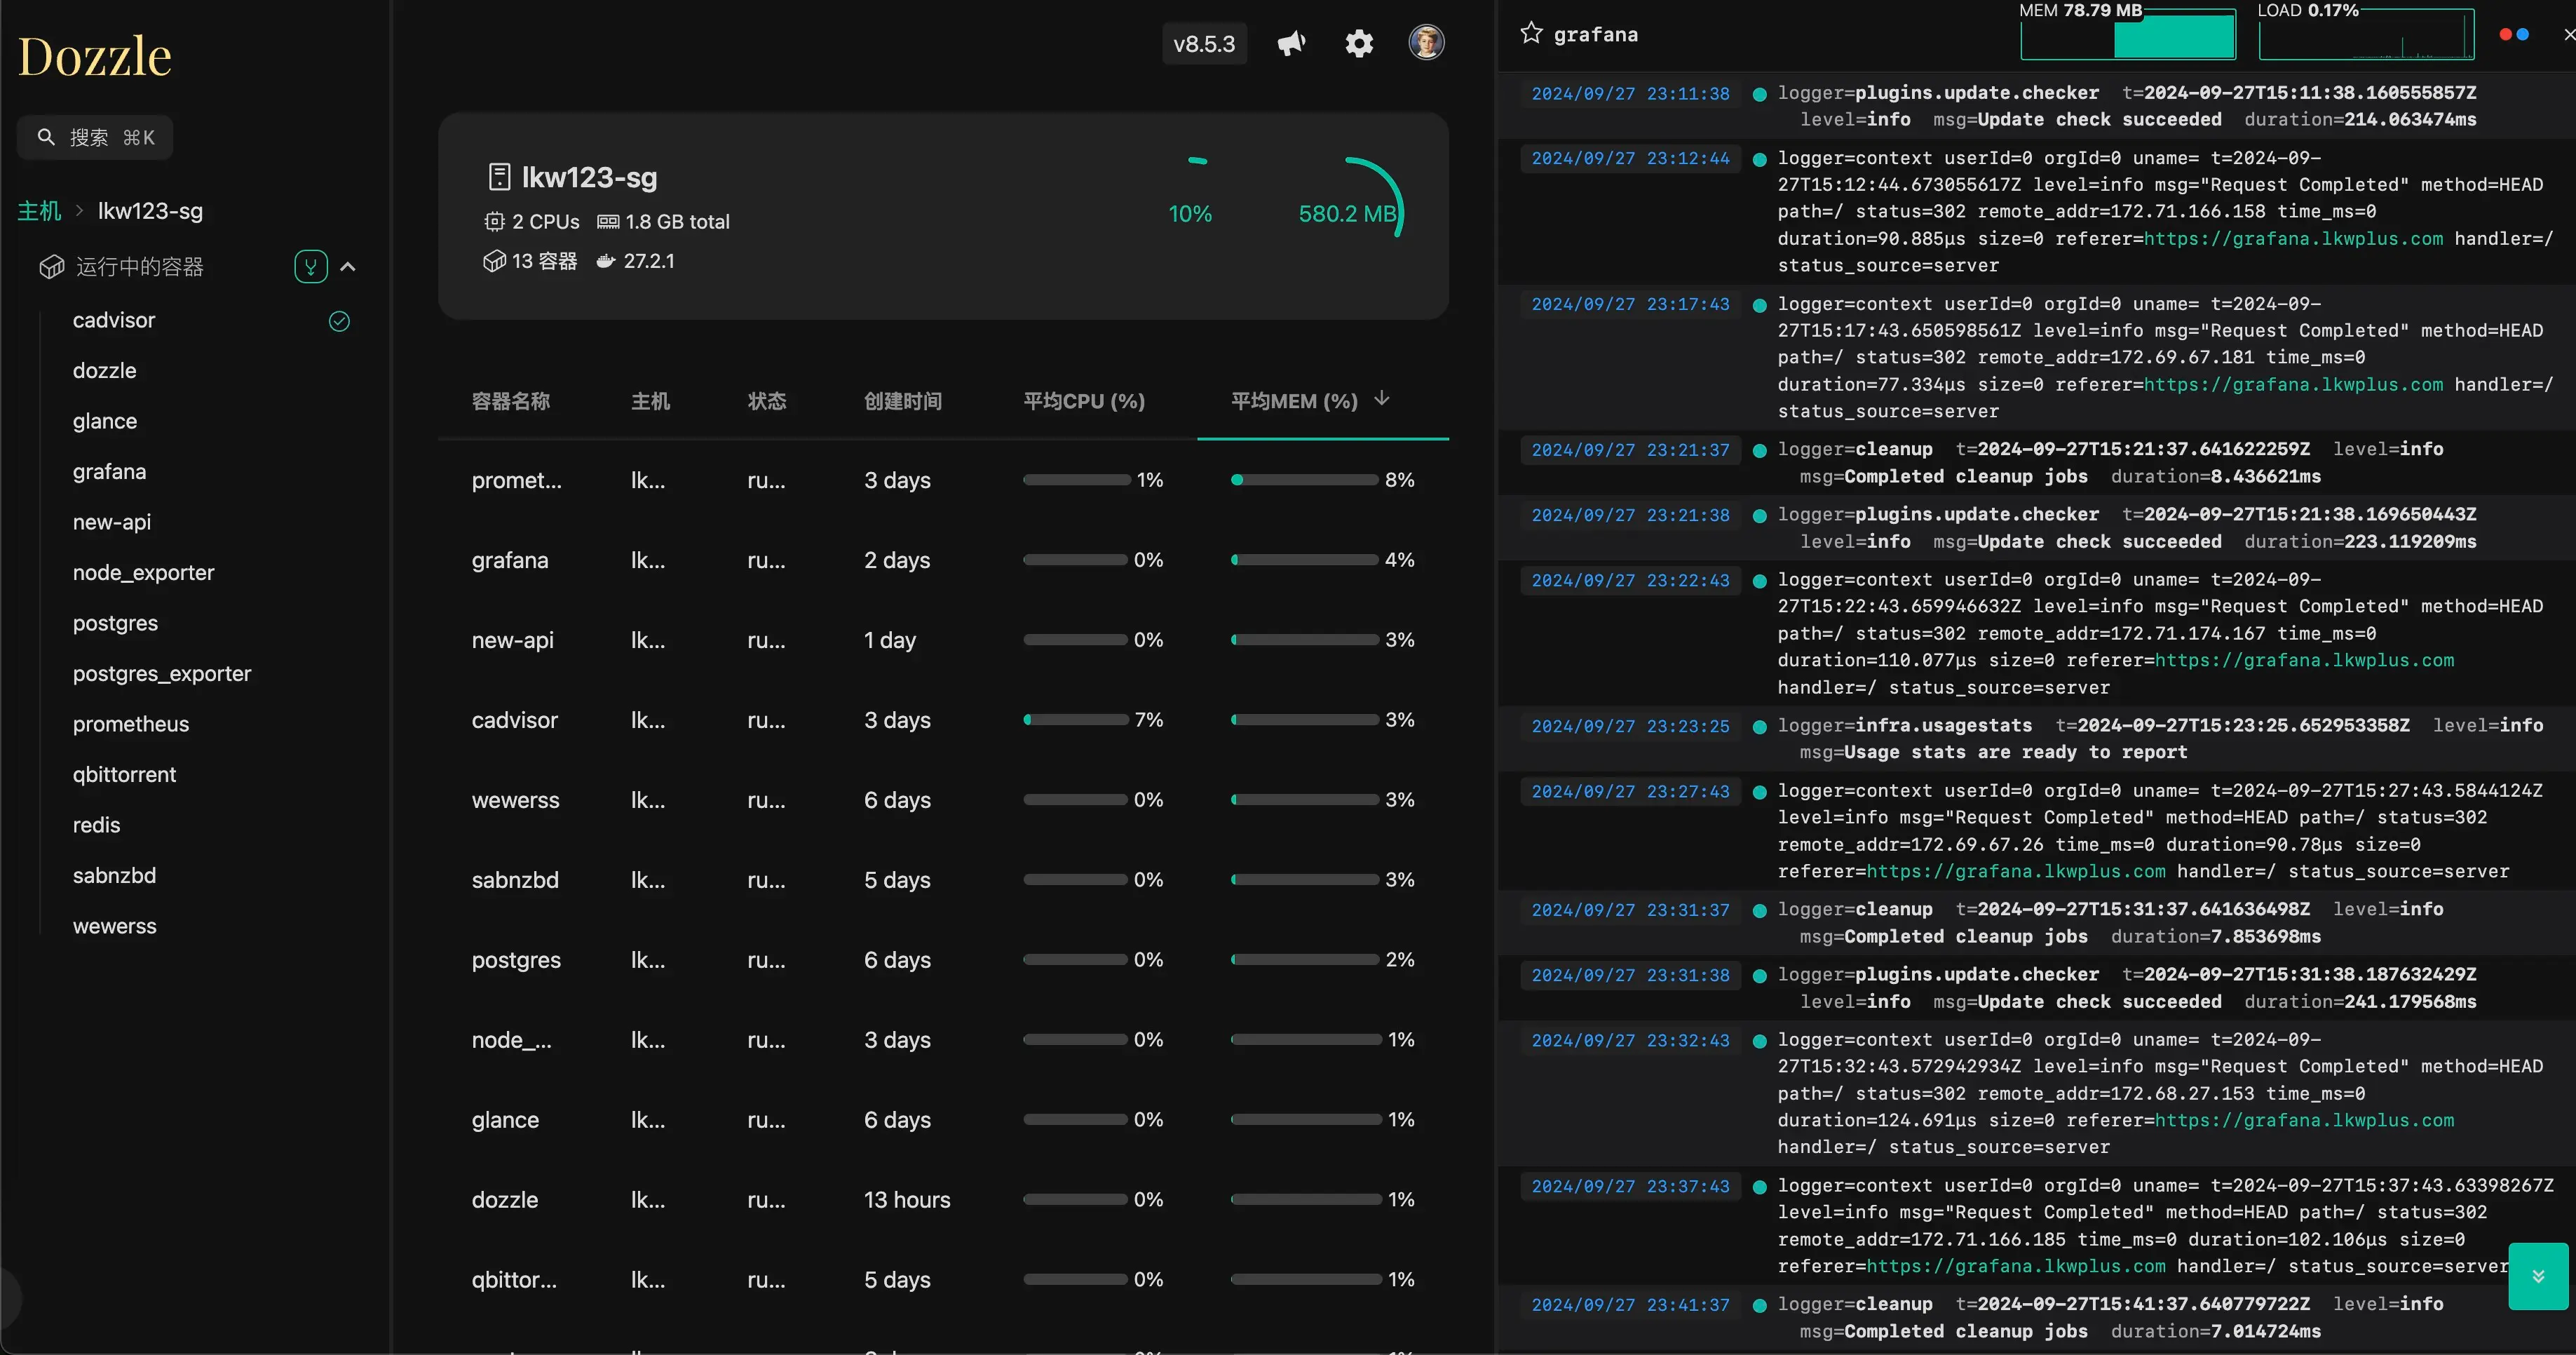This screenshot has height=1355, width=2576.
Task: Open promet... row in container table
Action: point(943,480)
